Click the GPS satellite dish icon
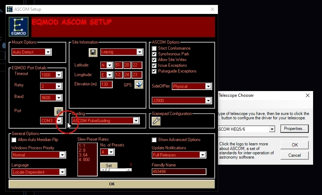Image resolution: width=322 pixels, height=195 pixels. (x=139, y=85)
